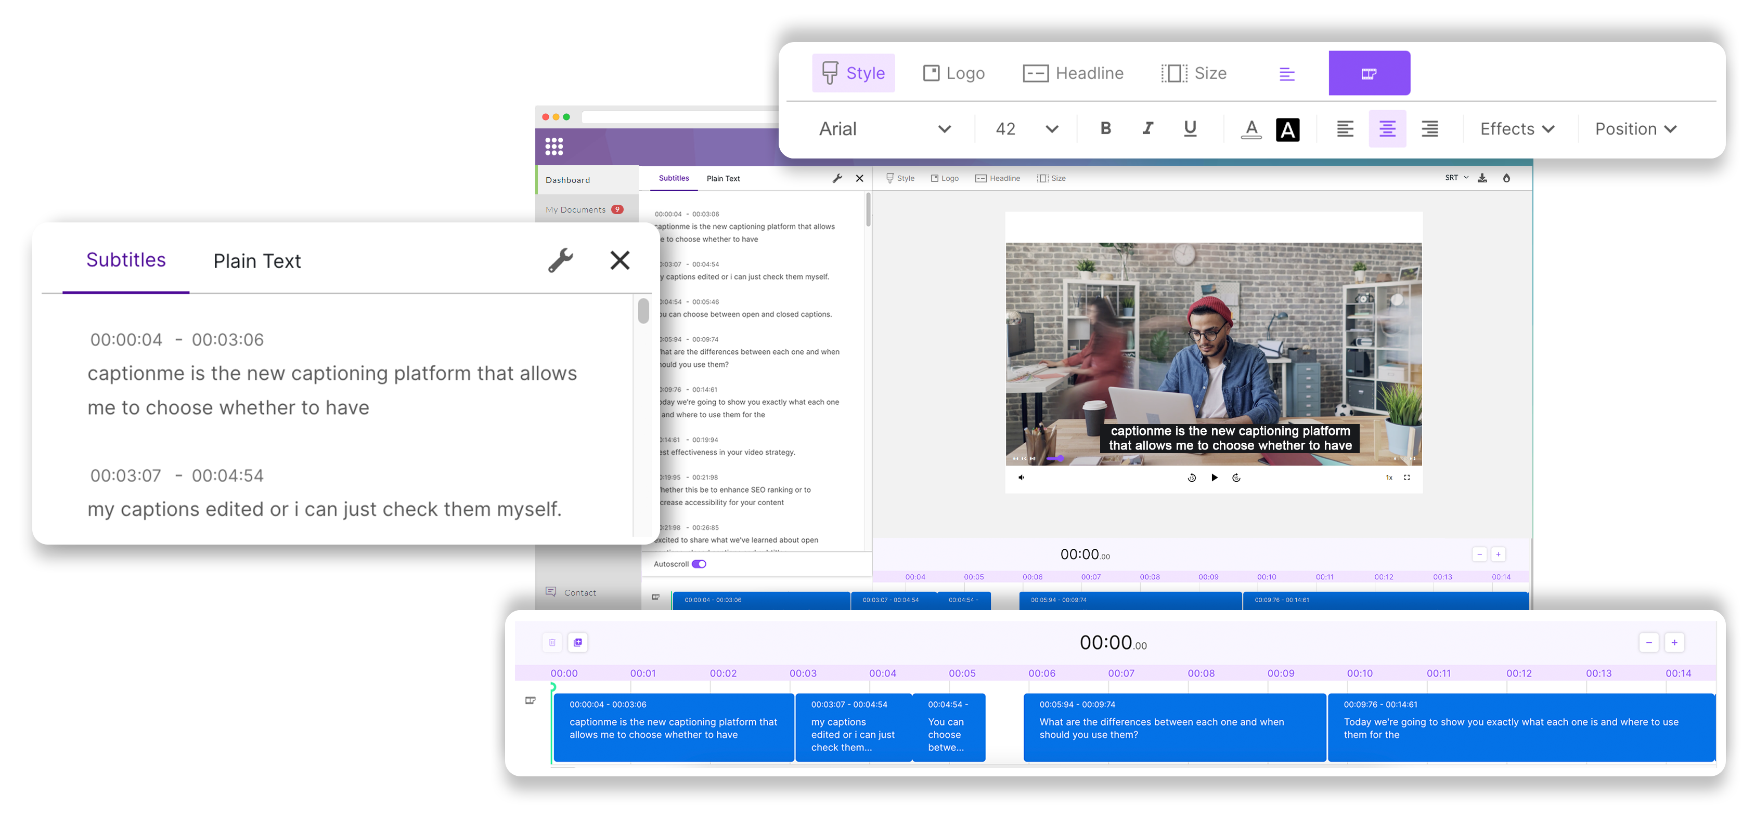Viewport: 1755px width, 833px height.
Task: Open the Size tool
Action: pyautogui.click(x=1194, y=73)
